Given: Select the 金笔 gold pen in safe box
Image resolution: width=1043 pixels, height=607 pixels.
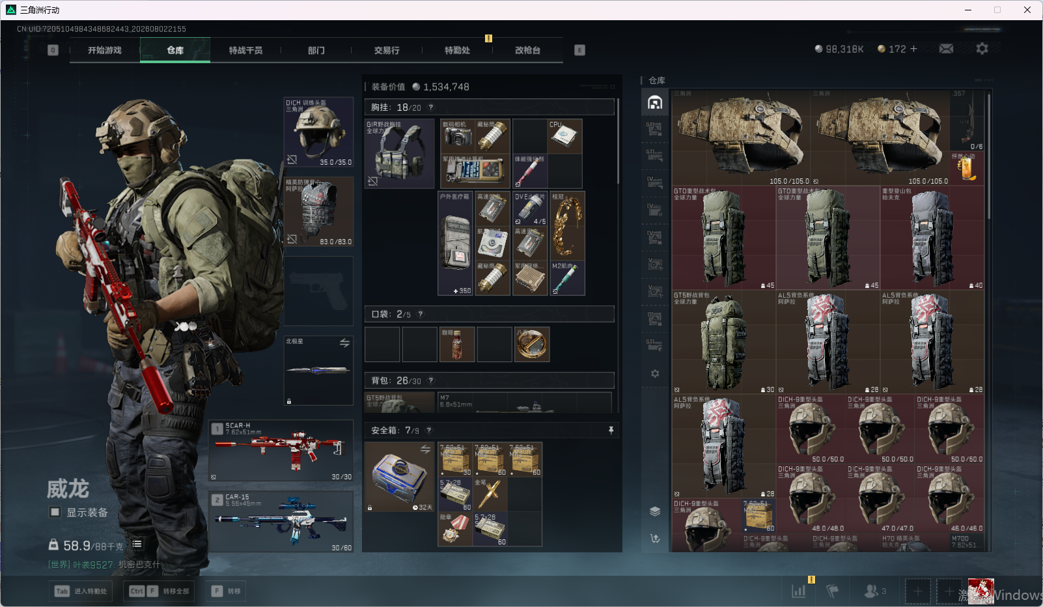Looking at the screenshot, I should (490, 494).
